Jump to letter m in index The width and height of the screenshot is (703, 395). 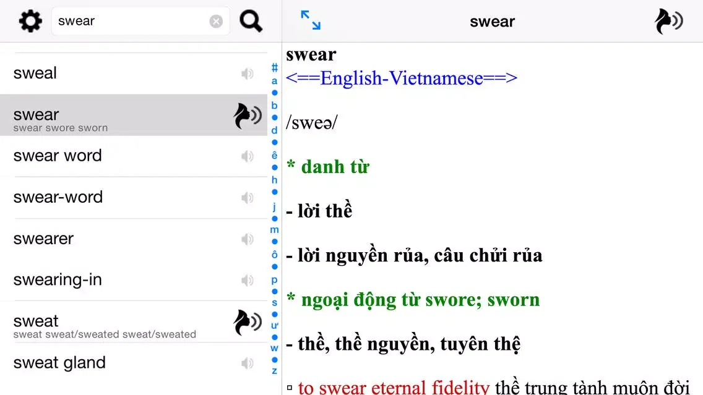pos(274,230)
